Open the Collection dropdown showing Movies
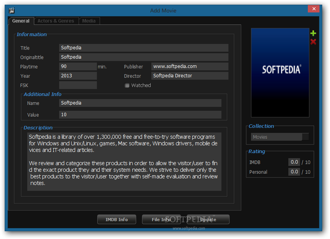The image size is (330, 239). pyautogui.click(x=280, y=137)
